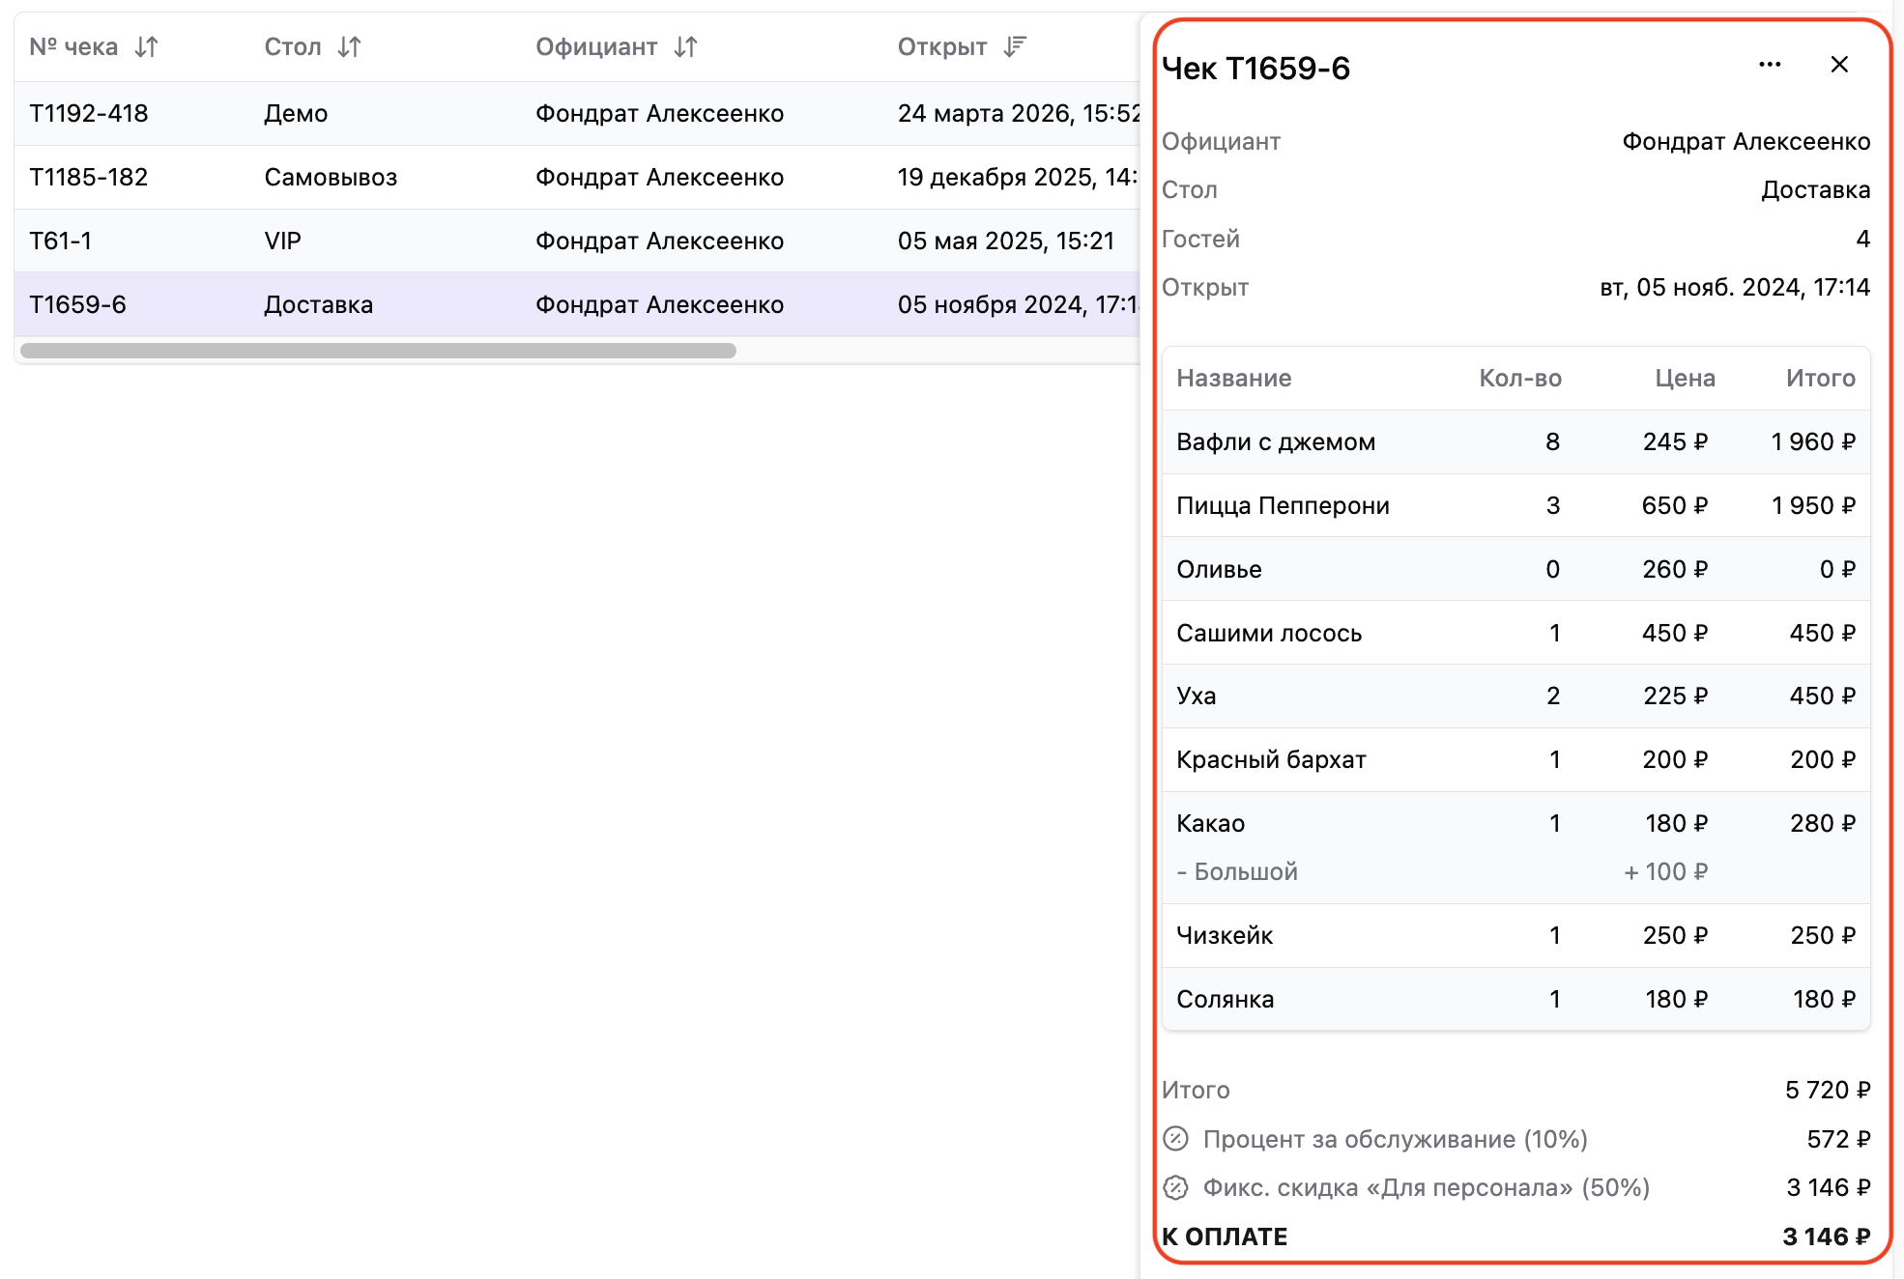The width and height of the screenshot is (1904, 1279).
Task: Click the horizontal scrollbar under the table
Action: (x=378, y=351)
